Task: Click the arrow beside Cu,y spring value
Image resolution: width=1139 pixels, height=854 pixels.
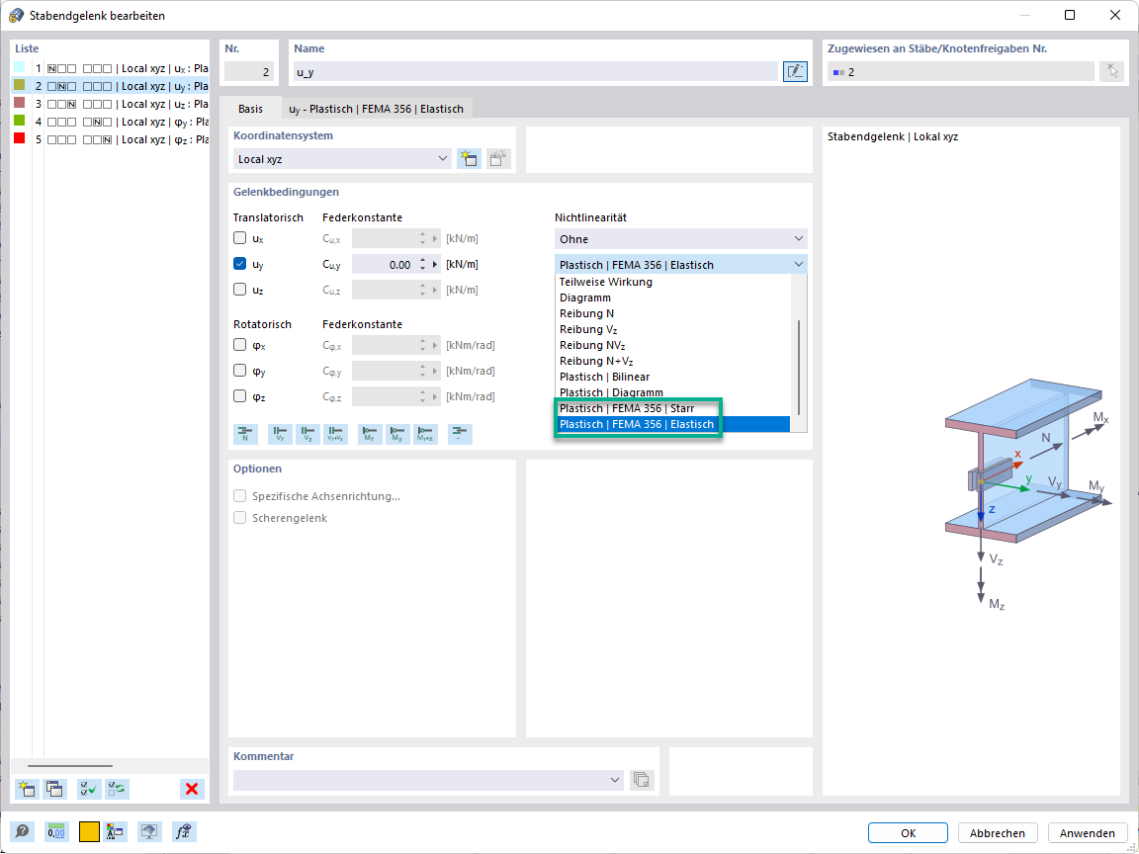Action: pyautogui.click(x=436, y=264)
